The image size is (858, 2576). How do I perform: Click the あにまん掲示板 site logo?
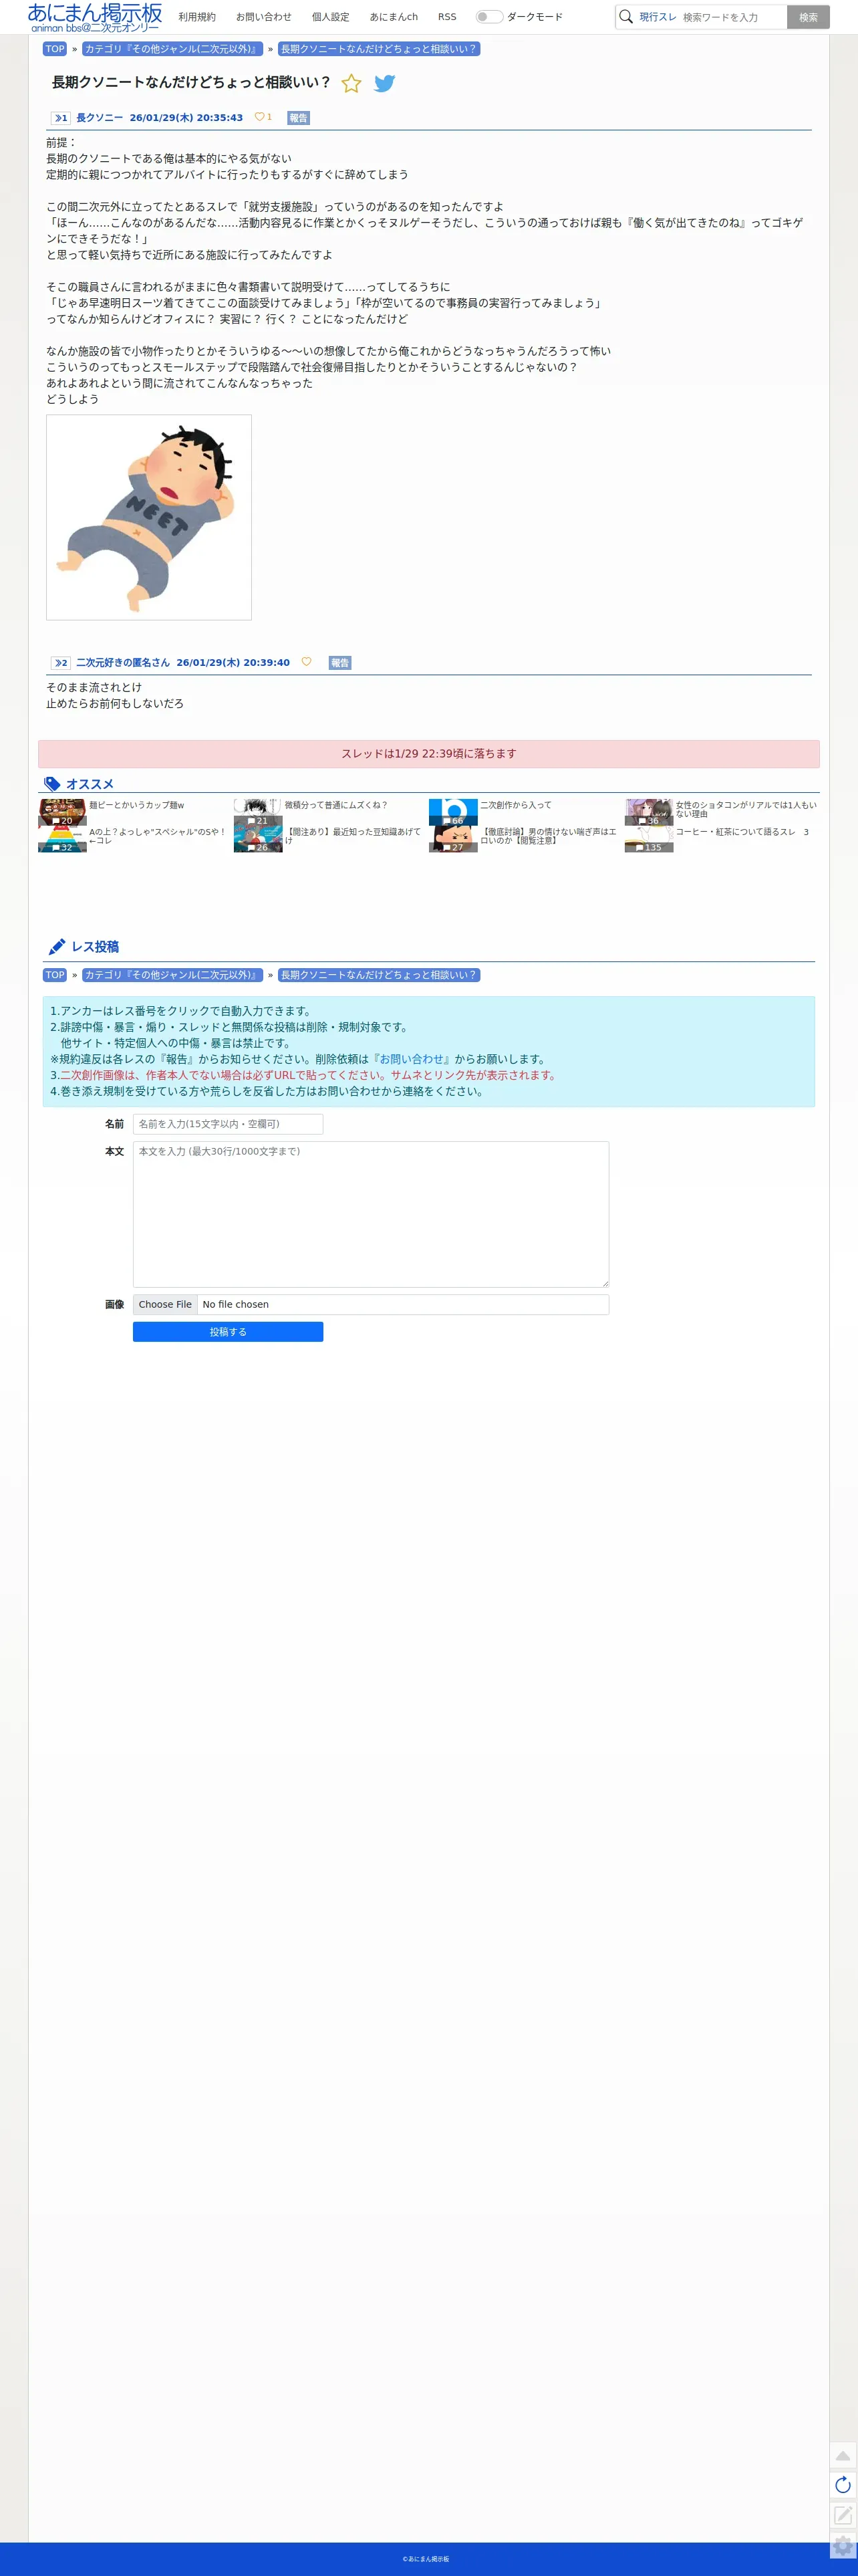95,17
